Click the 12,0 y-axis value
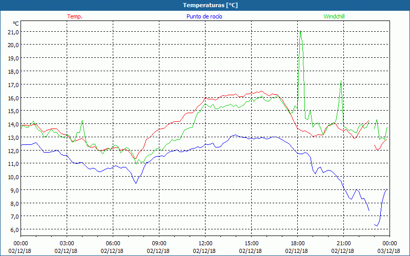 pos(13,151)
